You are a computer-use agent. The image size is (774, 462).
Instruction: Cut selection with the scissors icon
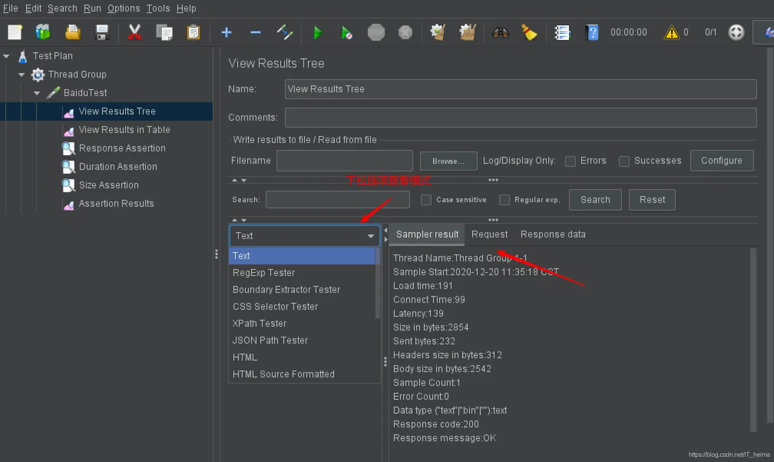click(x=134, y=32)
